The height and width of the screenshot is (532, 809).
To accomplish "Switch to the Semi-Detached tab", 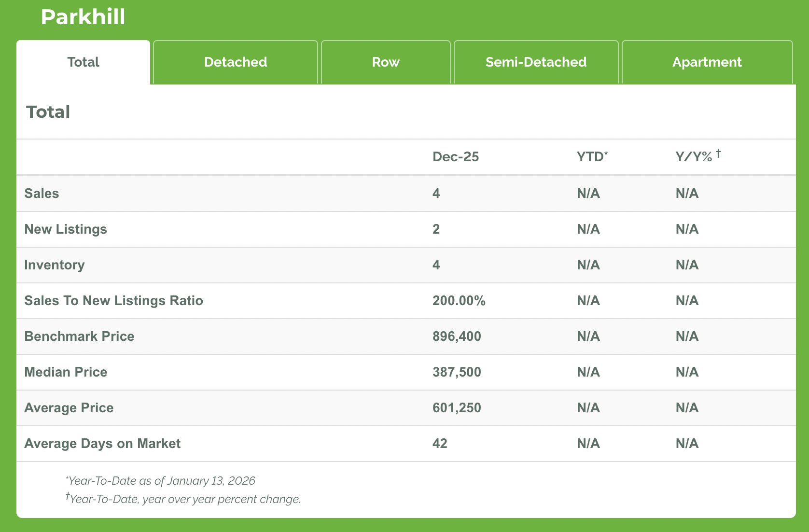I will tap(536, 62).
